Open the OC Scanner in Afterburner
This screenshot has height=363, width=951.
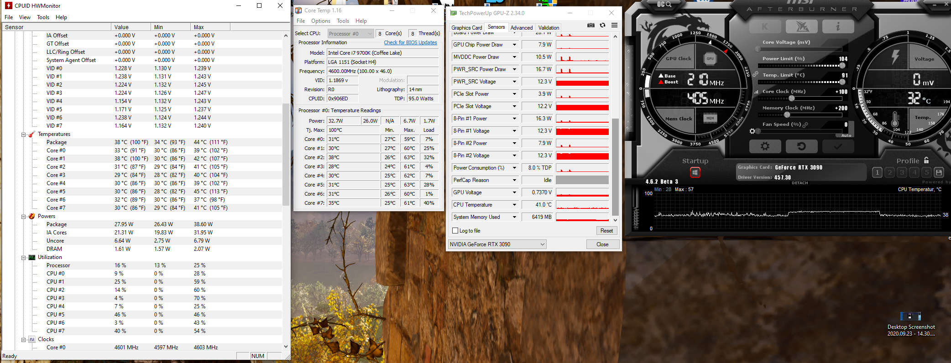[664, 4]
